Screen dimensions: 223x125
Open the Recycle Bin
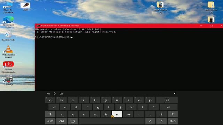point(8,36)
